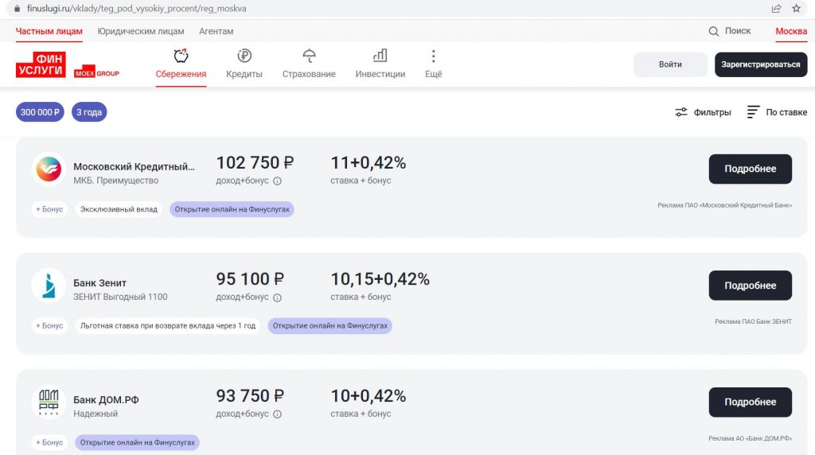Image resolution: width=815 pixels, height=455 pixels.
Task: Click the Московский Кредитный… bank name
Action: [134, 167]
